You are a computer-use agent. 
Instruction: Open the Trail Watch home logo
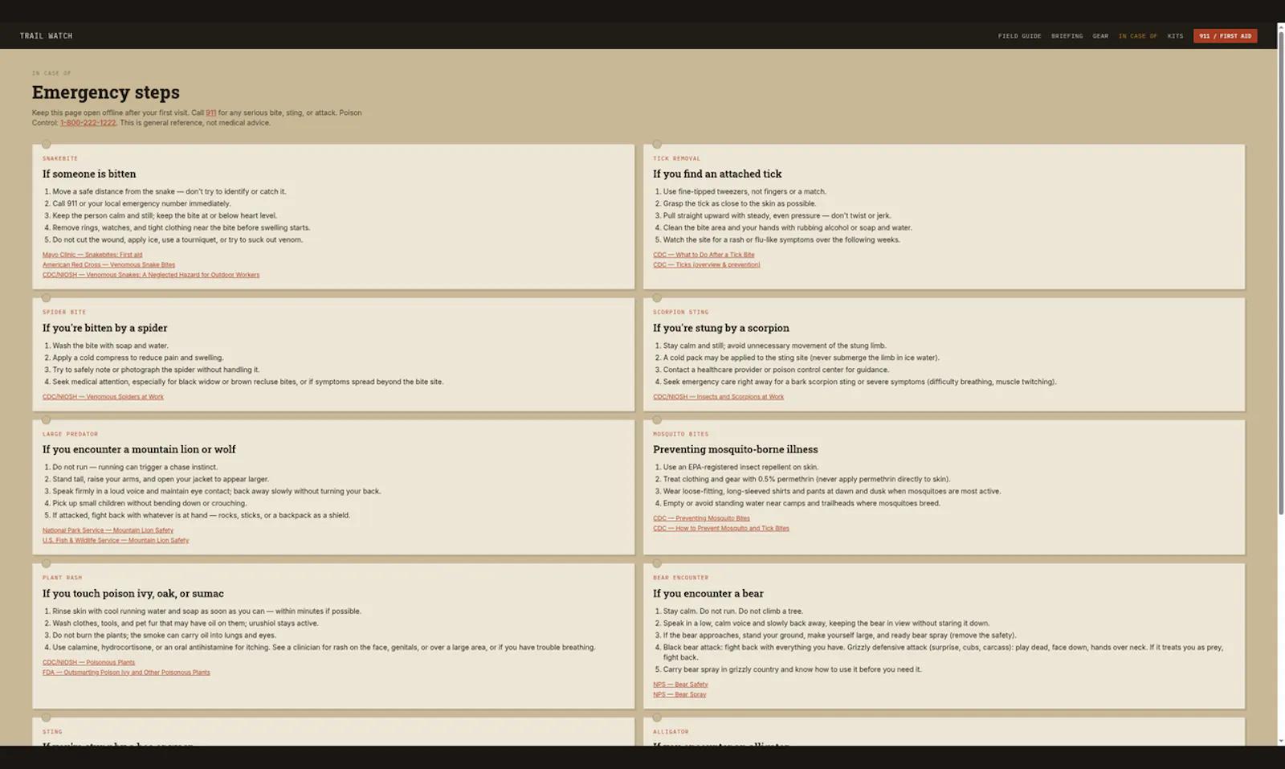[46, 36]
